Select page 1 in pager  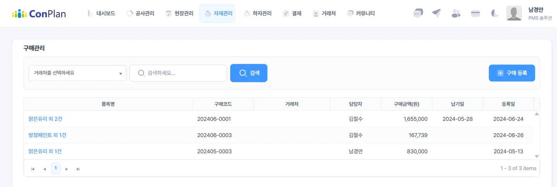(x=56, y=168)
